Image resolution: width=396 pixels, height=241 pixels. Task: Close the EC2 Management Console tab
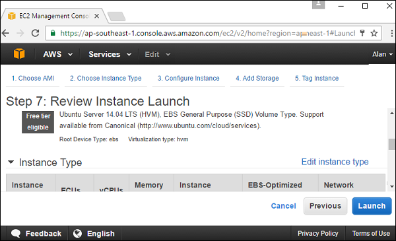(96, 16)
